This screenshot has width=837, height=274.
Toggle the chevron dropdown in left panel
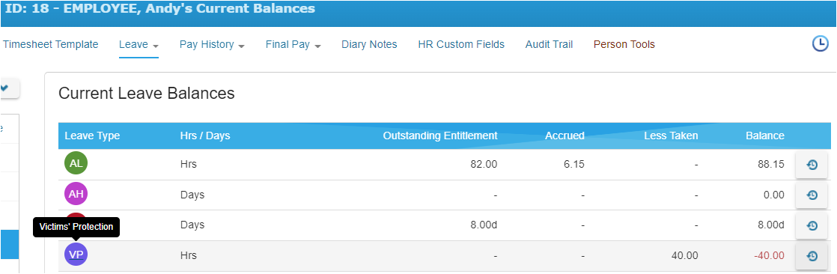(10, 88)
